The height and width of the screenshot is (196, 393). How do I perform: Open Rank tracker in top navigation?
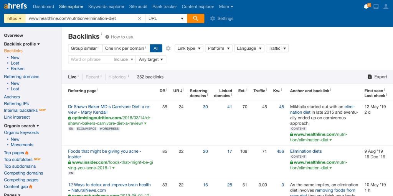(165, 7)
